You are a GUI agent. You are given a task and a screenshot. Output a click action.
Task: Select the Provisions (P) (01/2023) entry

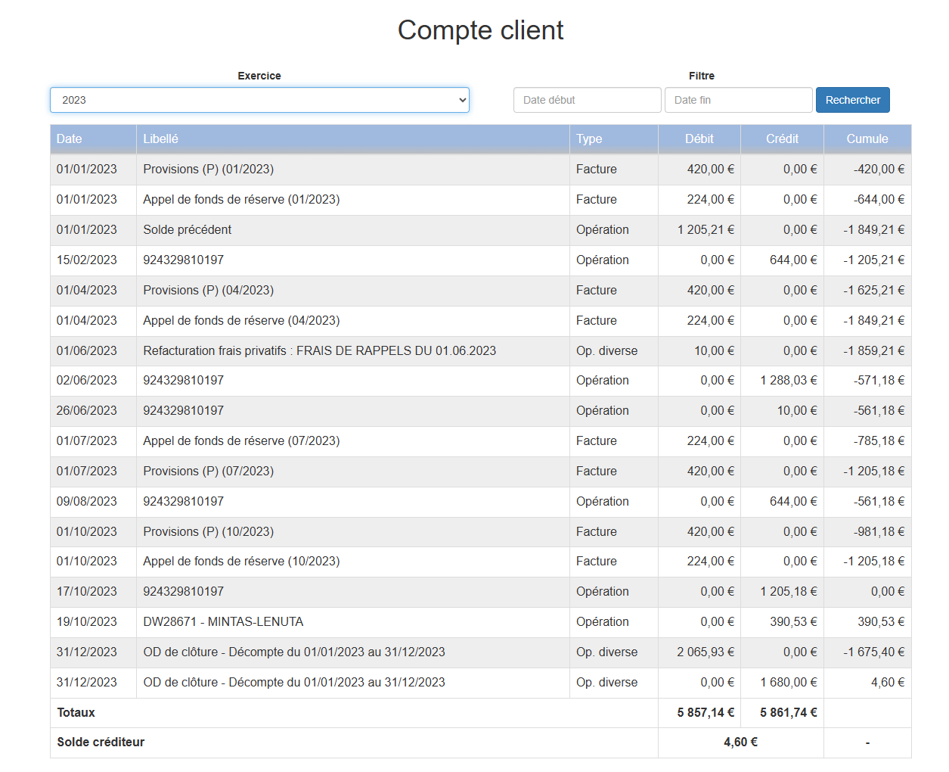209,169
